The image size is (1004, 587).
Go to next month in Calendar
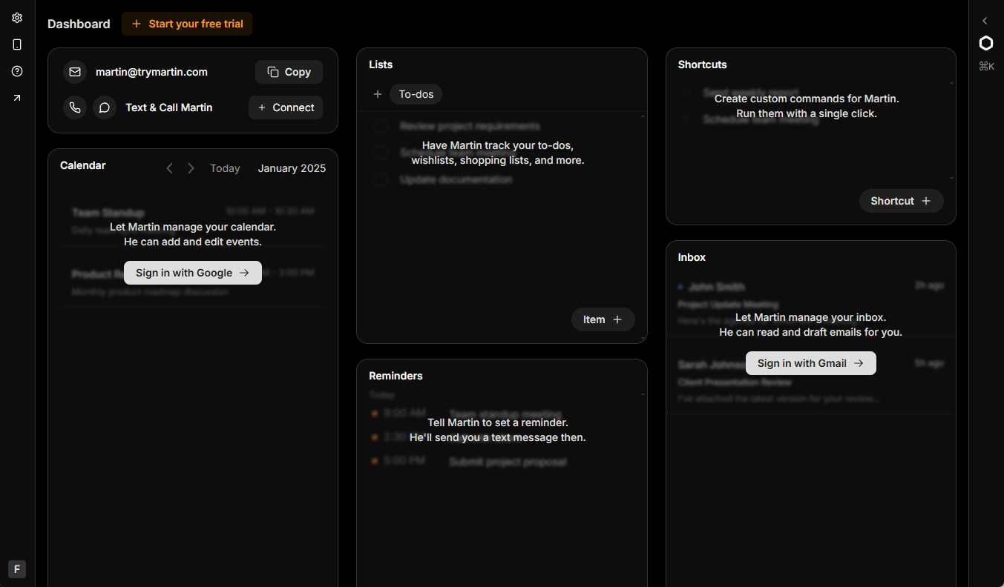[191, 168]
